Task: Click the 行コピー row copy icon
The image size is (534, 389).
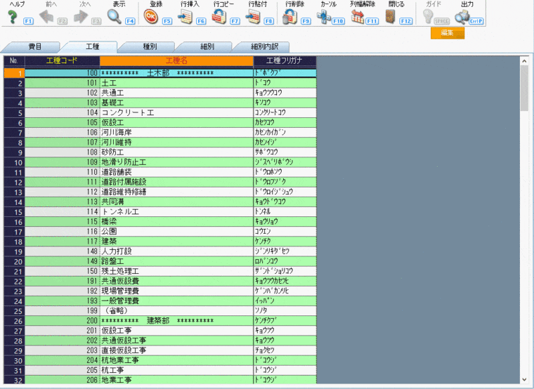Action: [219, 17]
